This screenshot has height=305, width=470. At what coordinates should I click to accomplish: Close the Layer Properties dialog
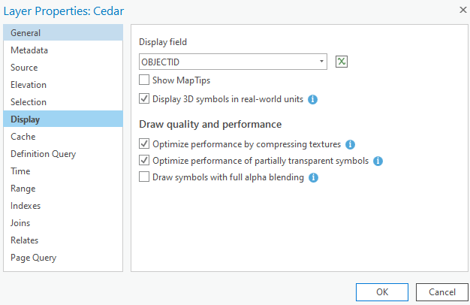pyautogui.click(x=461, y=10)
